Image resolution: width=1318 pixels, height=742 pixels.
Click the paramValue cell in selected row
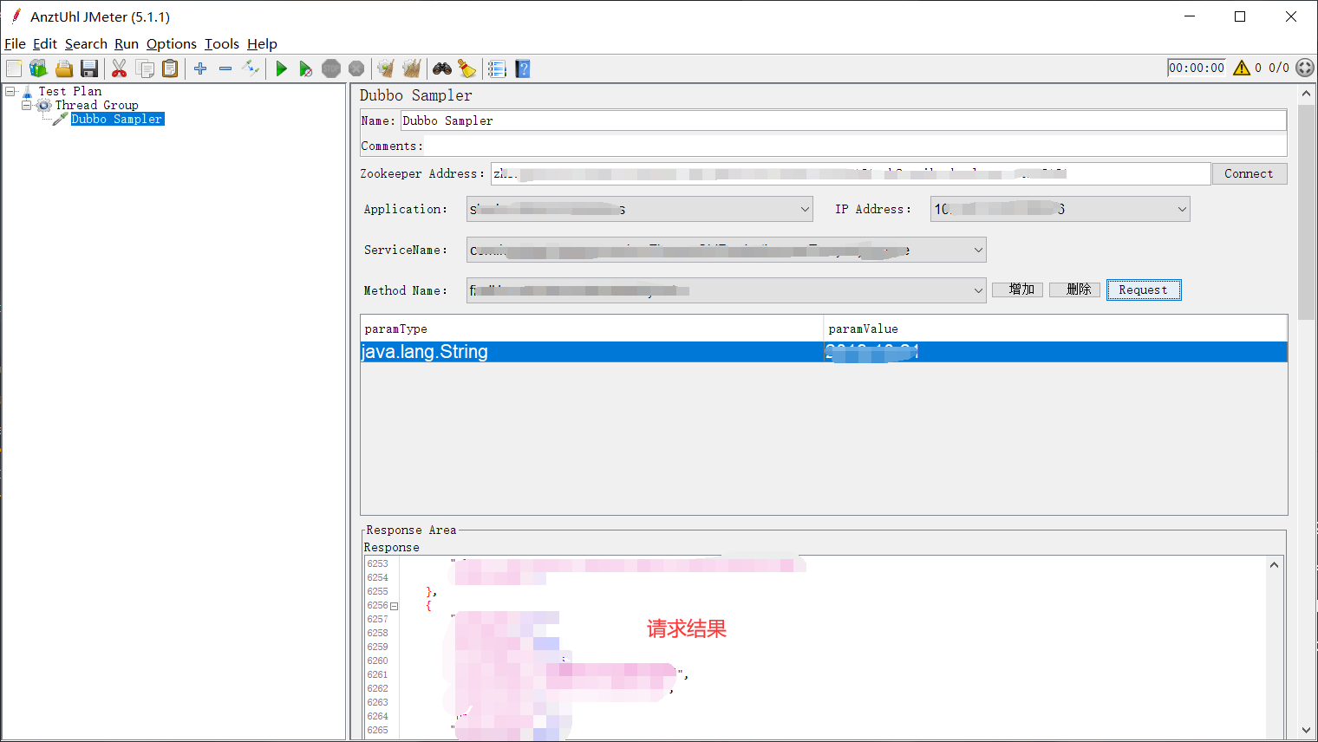point(1055,352)
